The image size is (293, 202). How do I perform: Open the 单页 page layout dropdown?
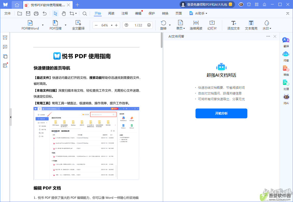(x=180, y=25)
